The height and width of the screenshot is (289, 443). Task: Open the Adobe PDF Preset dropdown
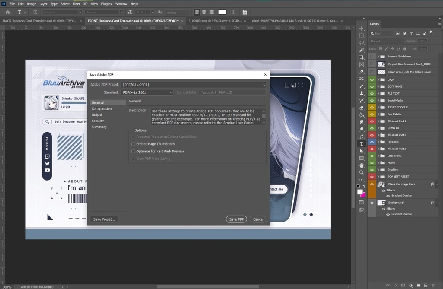coord(193,85)
